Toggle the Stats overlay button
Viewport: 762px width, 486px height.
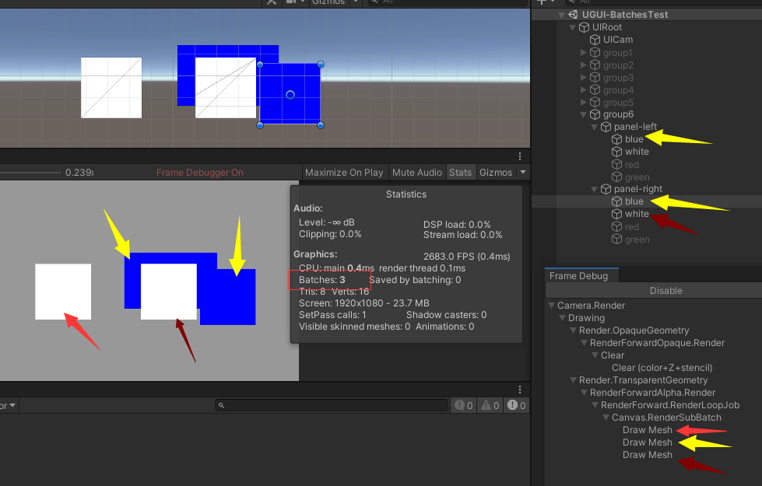click(460, 173)
